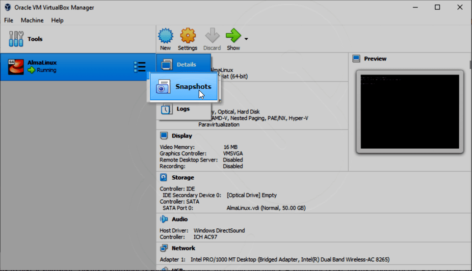
Task: Click the Display section monitor icon
Action: (164, 135)
